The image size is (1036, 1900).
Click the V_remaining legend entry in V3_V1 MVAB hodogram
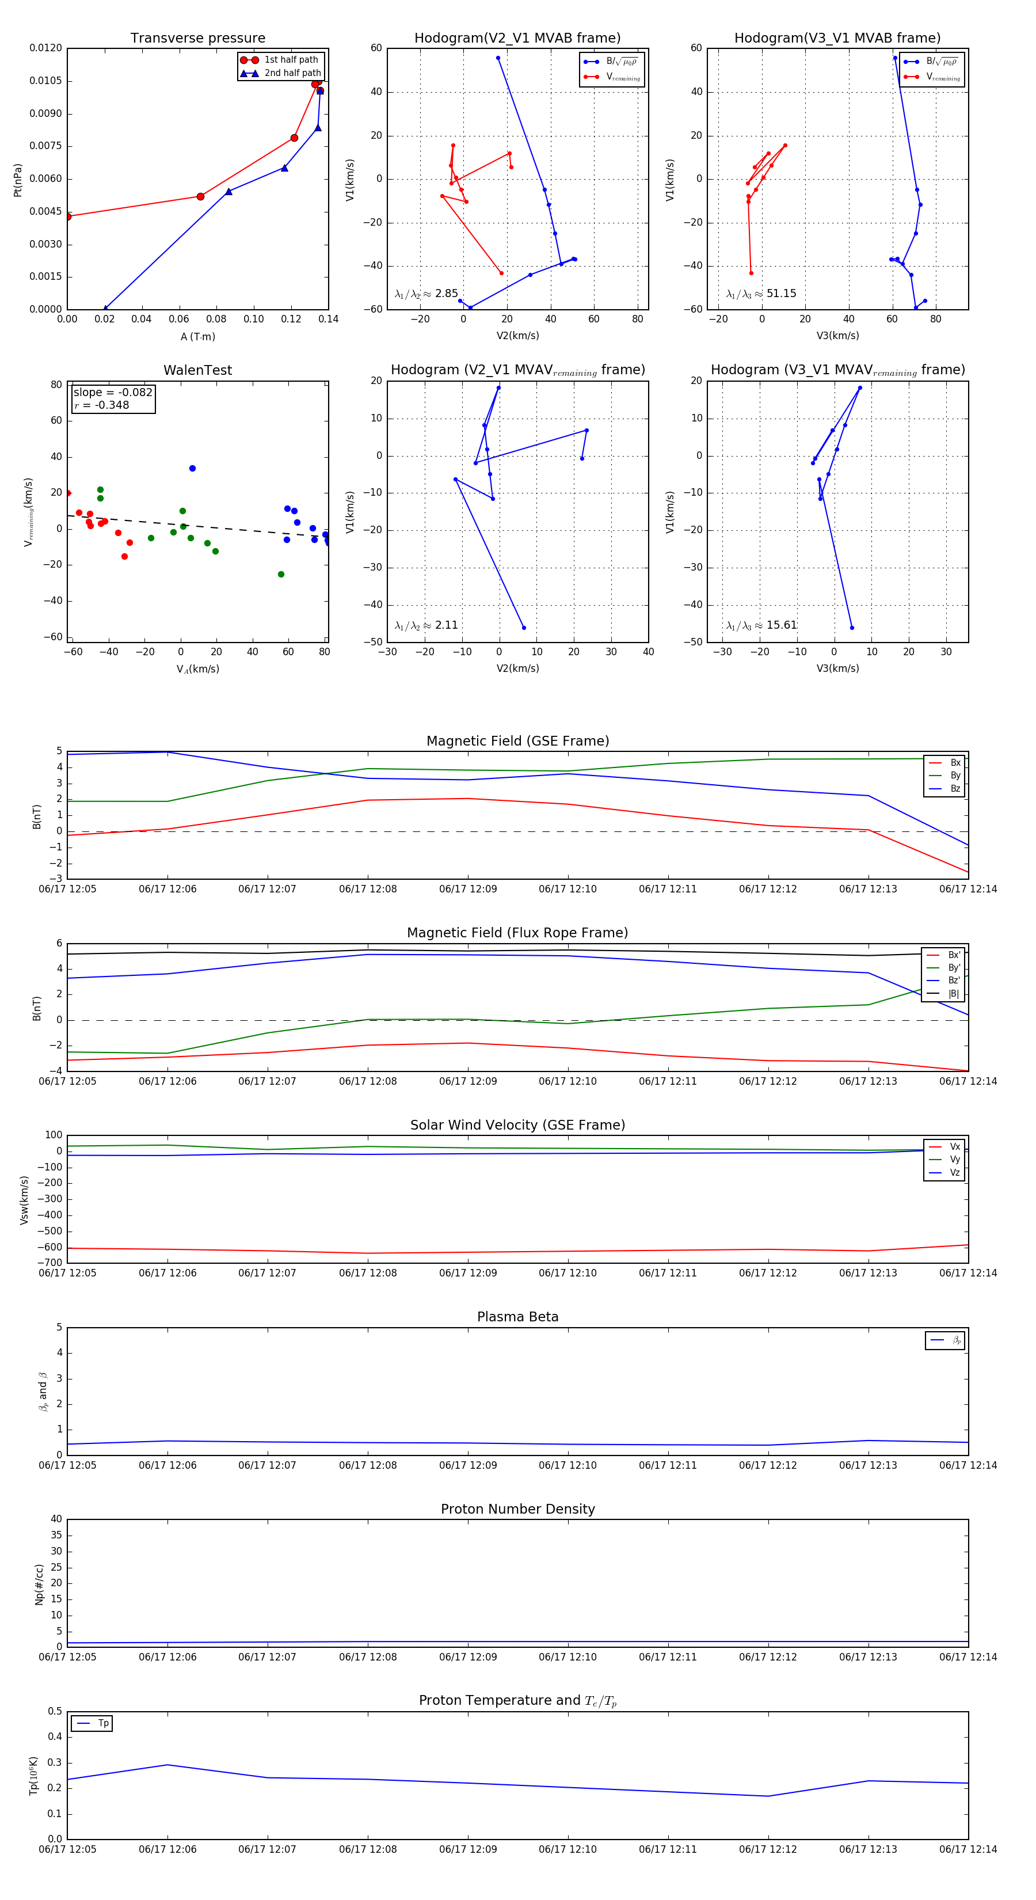(932, 77)
